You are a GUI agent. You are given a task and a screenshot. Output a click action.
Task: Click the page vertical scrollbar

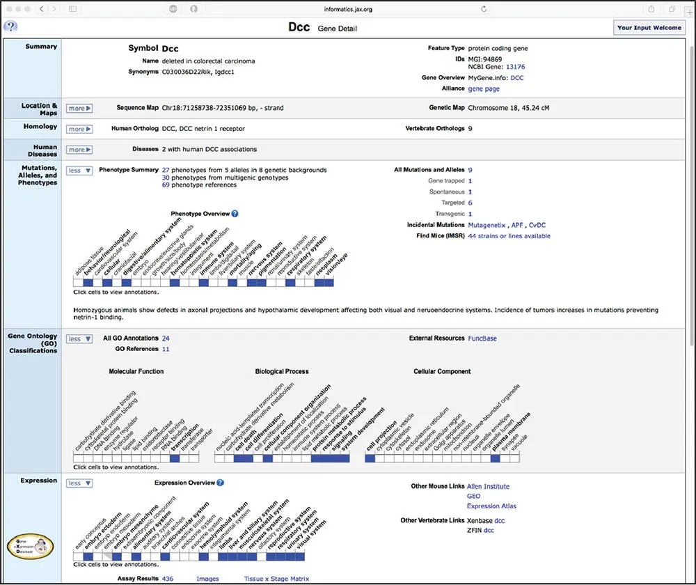coord(692,196)
